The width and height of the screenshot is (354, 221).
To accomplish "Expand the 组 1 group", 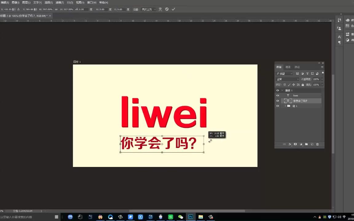I will pos(285,106).
